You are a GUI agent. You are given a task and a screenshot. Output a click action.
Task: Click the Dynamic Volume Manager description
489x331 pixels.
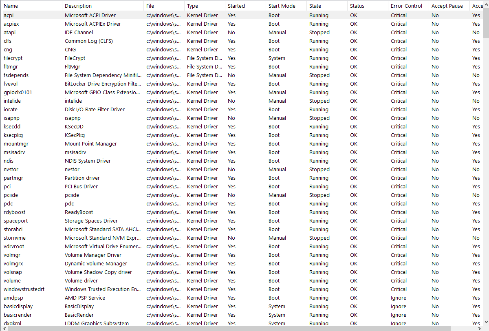[96, 263]
